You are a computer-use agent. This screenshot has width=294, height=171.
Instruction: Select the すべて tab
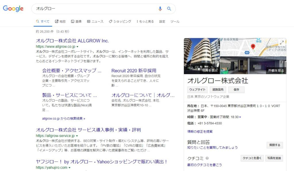click(43, 22)
